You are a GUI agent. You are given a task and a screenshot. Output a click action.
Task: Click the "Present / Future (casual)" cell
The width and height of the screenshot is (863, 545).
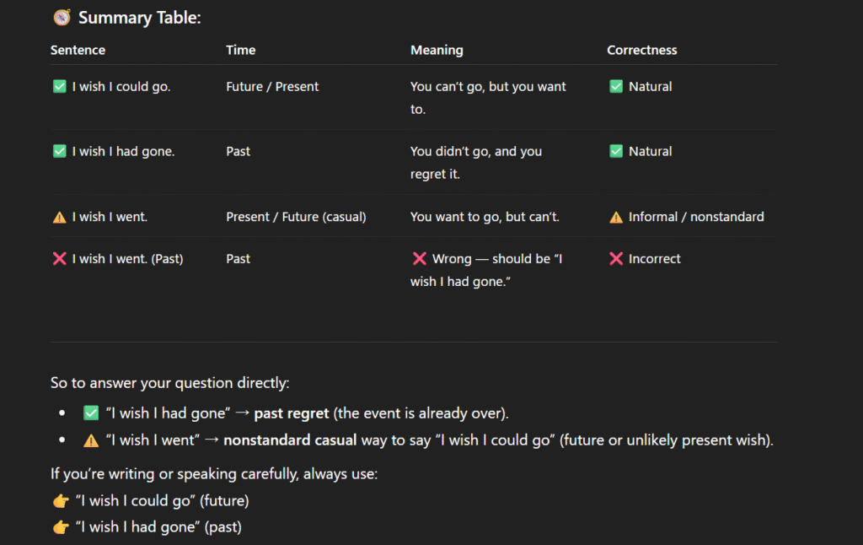[296, 217]
